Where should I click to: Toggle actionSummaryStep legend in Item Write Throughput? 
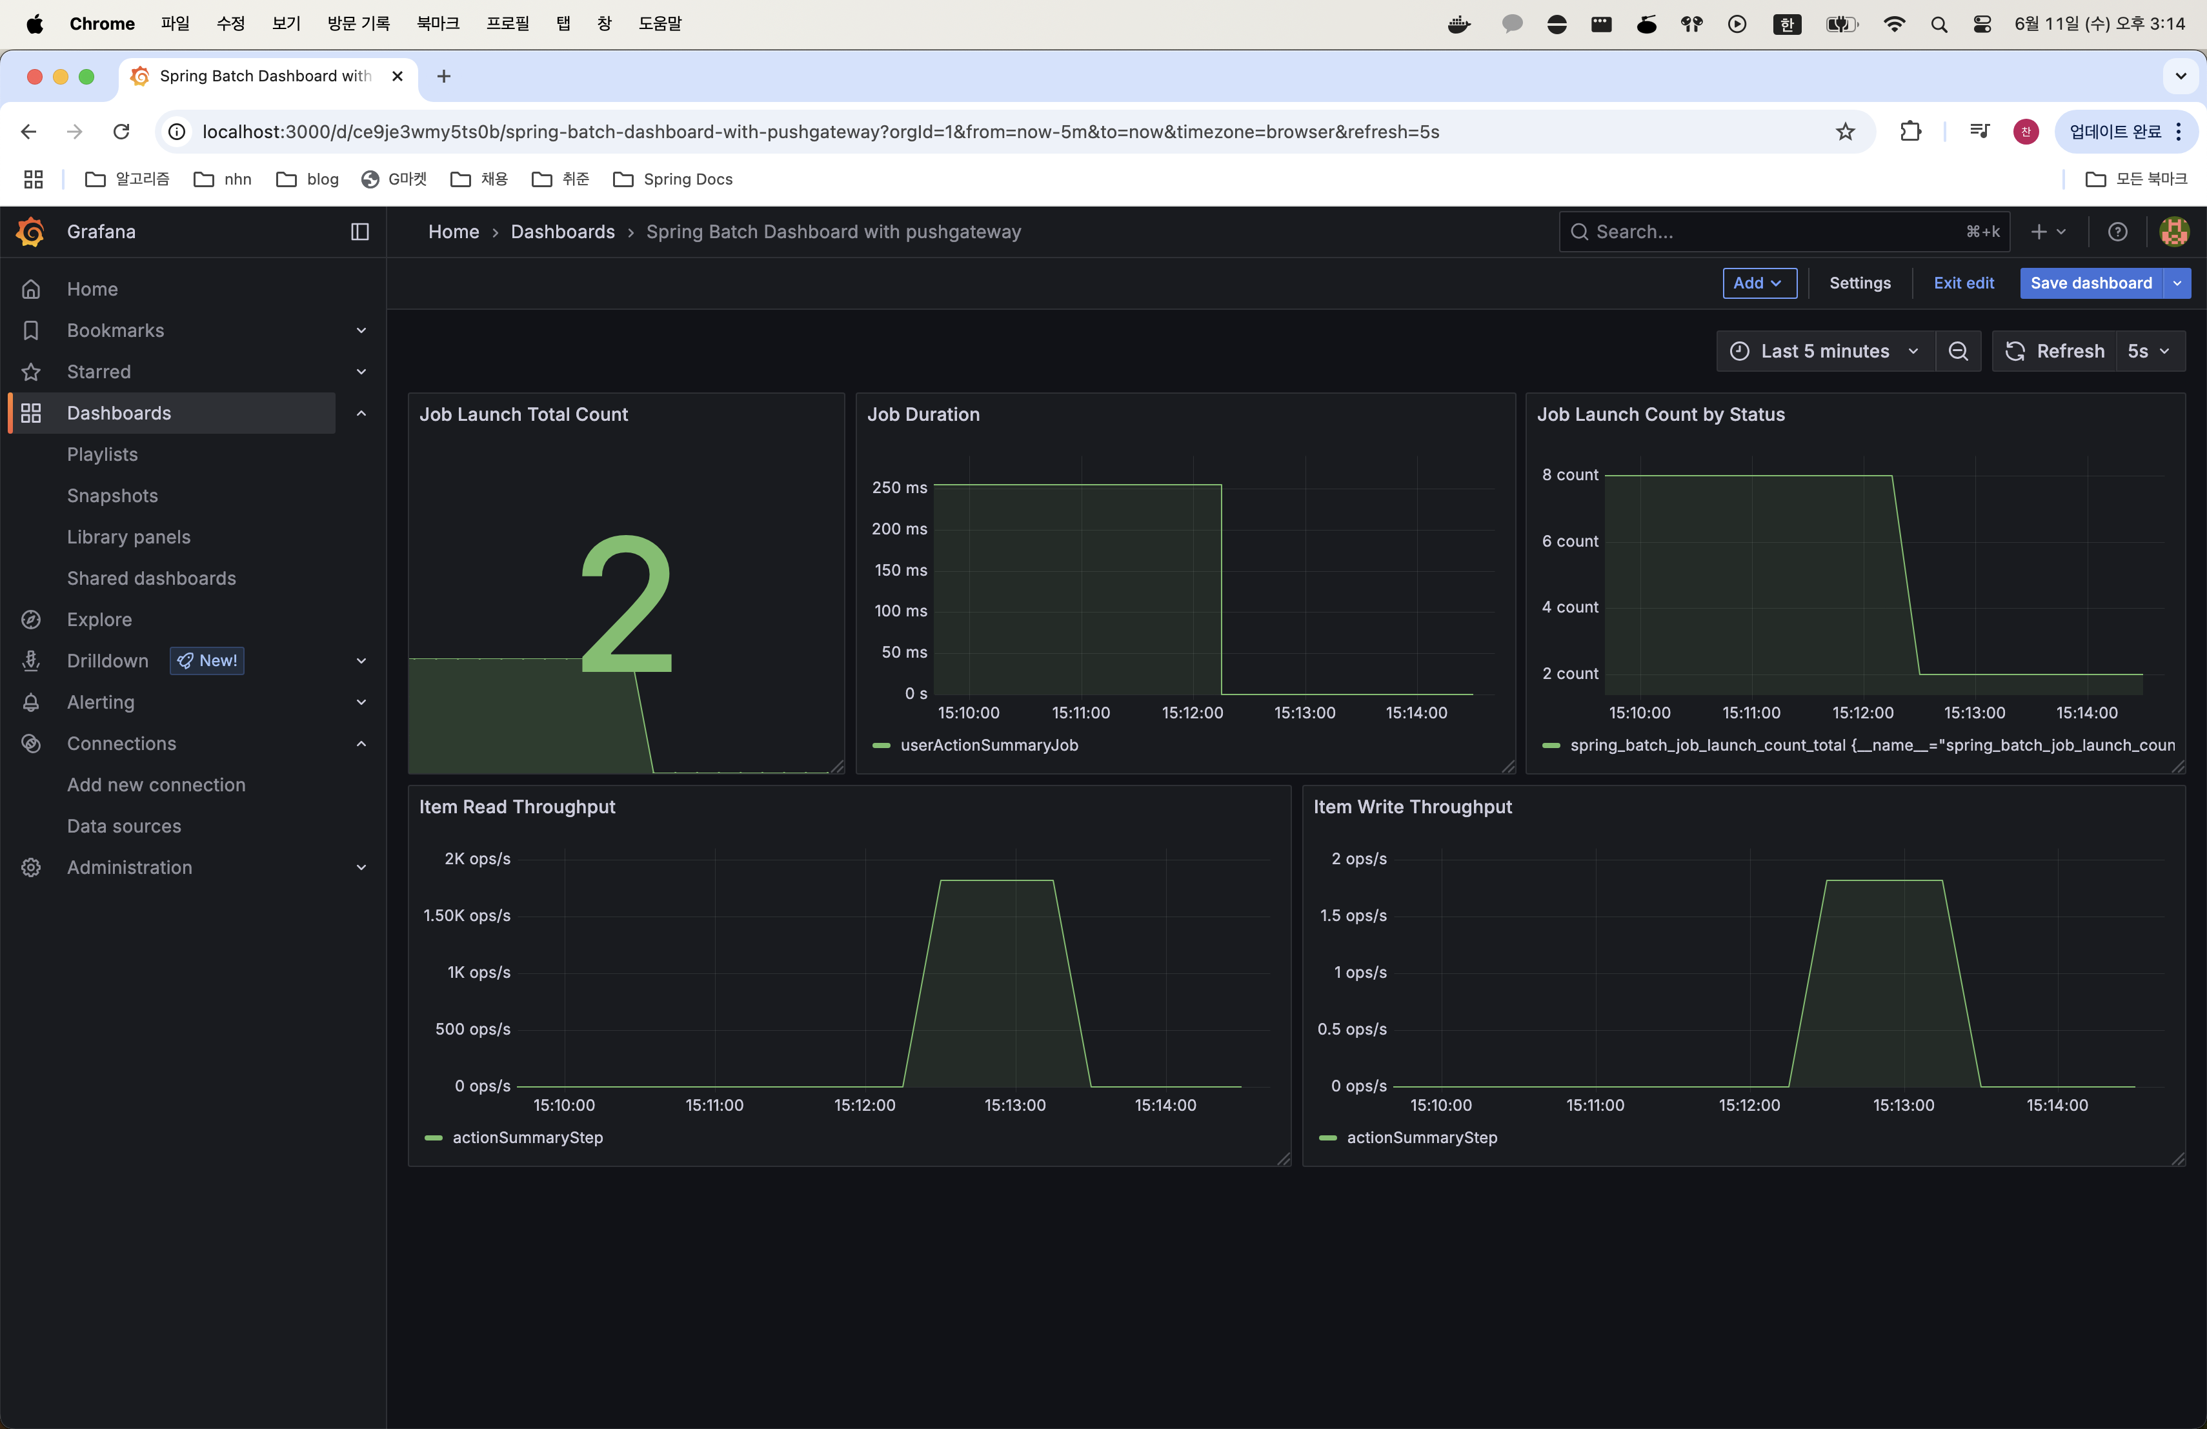[1420, 1137]
